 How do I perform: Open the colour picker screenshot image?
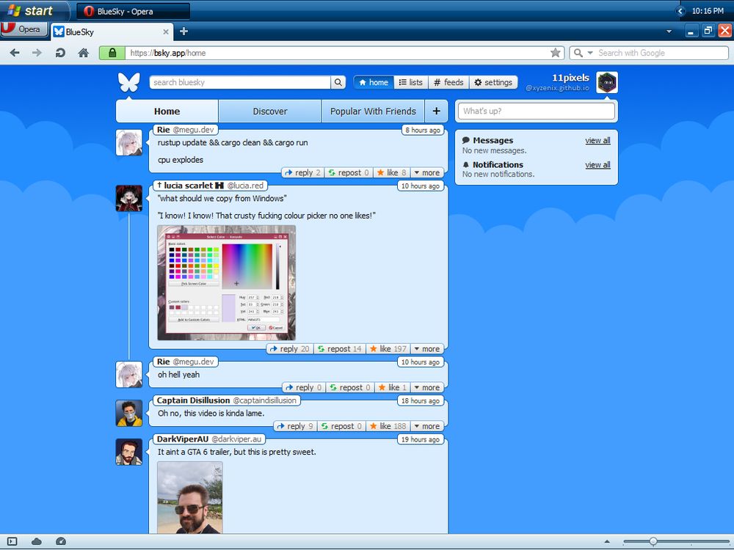pos(227,282)
